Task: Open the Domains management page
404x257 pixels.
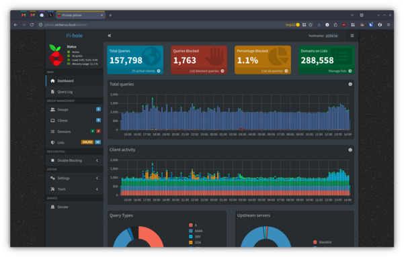Action: [x=75, y=132]
